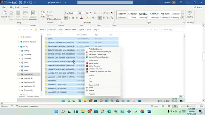The image size is (205, 115).
Task: Open the Basic Text dialog launcher
Action: click(x=113, y=23)
